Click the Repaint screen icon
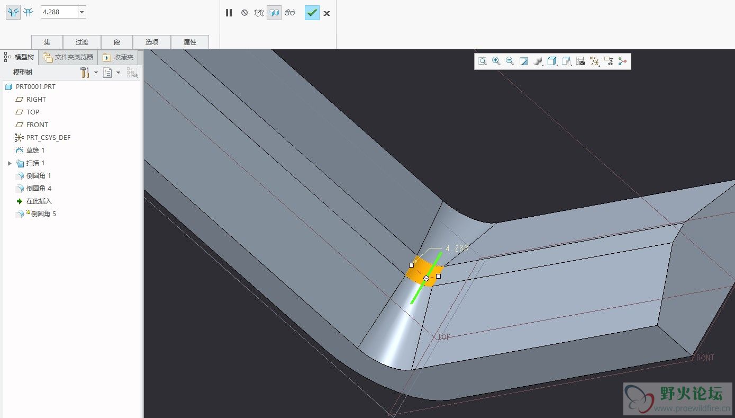 point(524,61)
